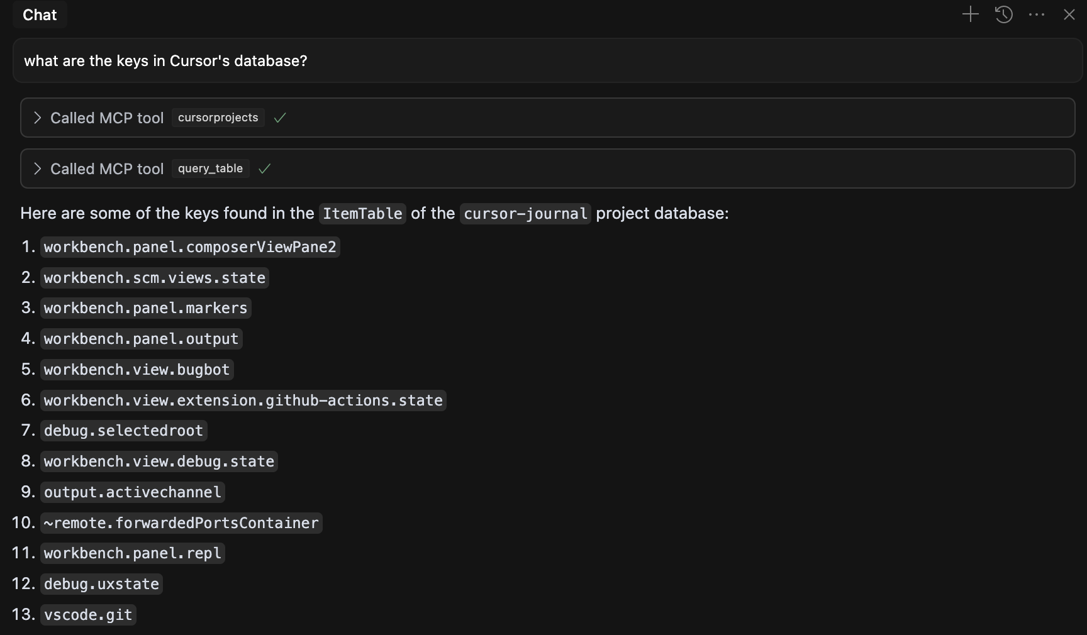Click the ItemTable inline code label
1087x635 pixels.
pos(362,214)
